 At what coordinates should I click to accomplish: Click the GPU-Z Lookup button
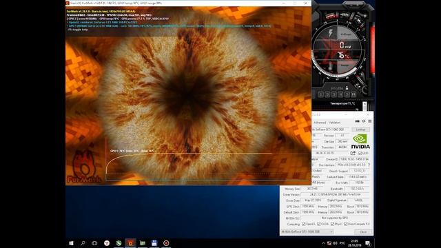click(x=361, y=130)
